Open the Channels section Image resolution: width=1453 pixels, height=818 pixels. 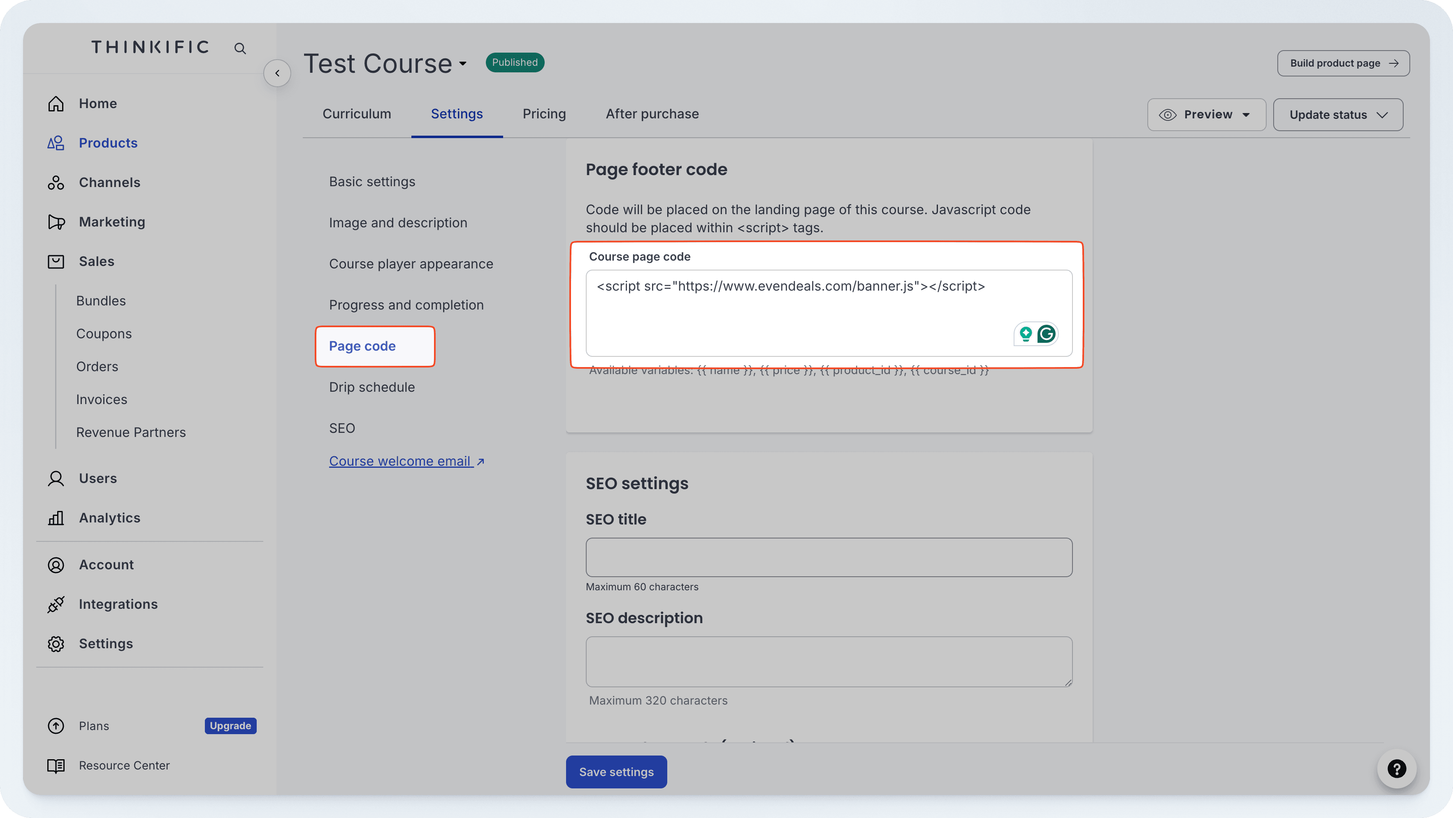(x=109, y=182)
